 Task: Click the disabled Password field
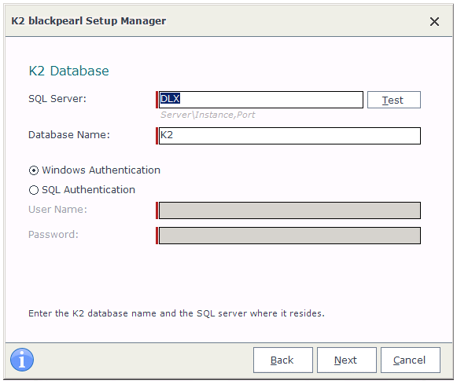(x=289, y=236)
